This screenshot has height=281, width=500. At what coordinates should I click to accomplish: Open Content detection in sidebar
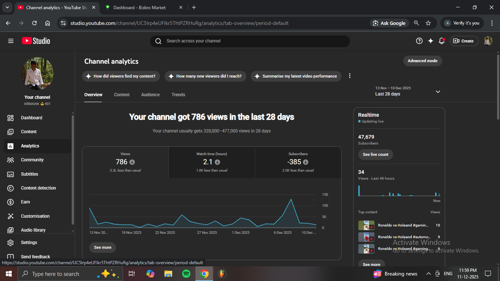click(38, 188)
